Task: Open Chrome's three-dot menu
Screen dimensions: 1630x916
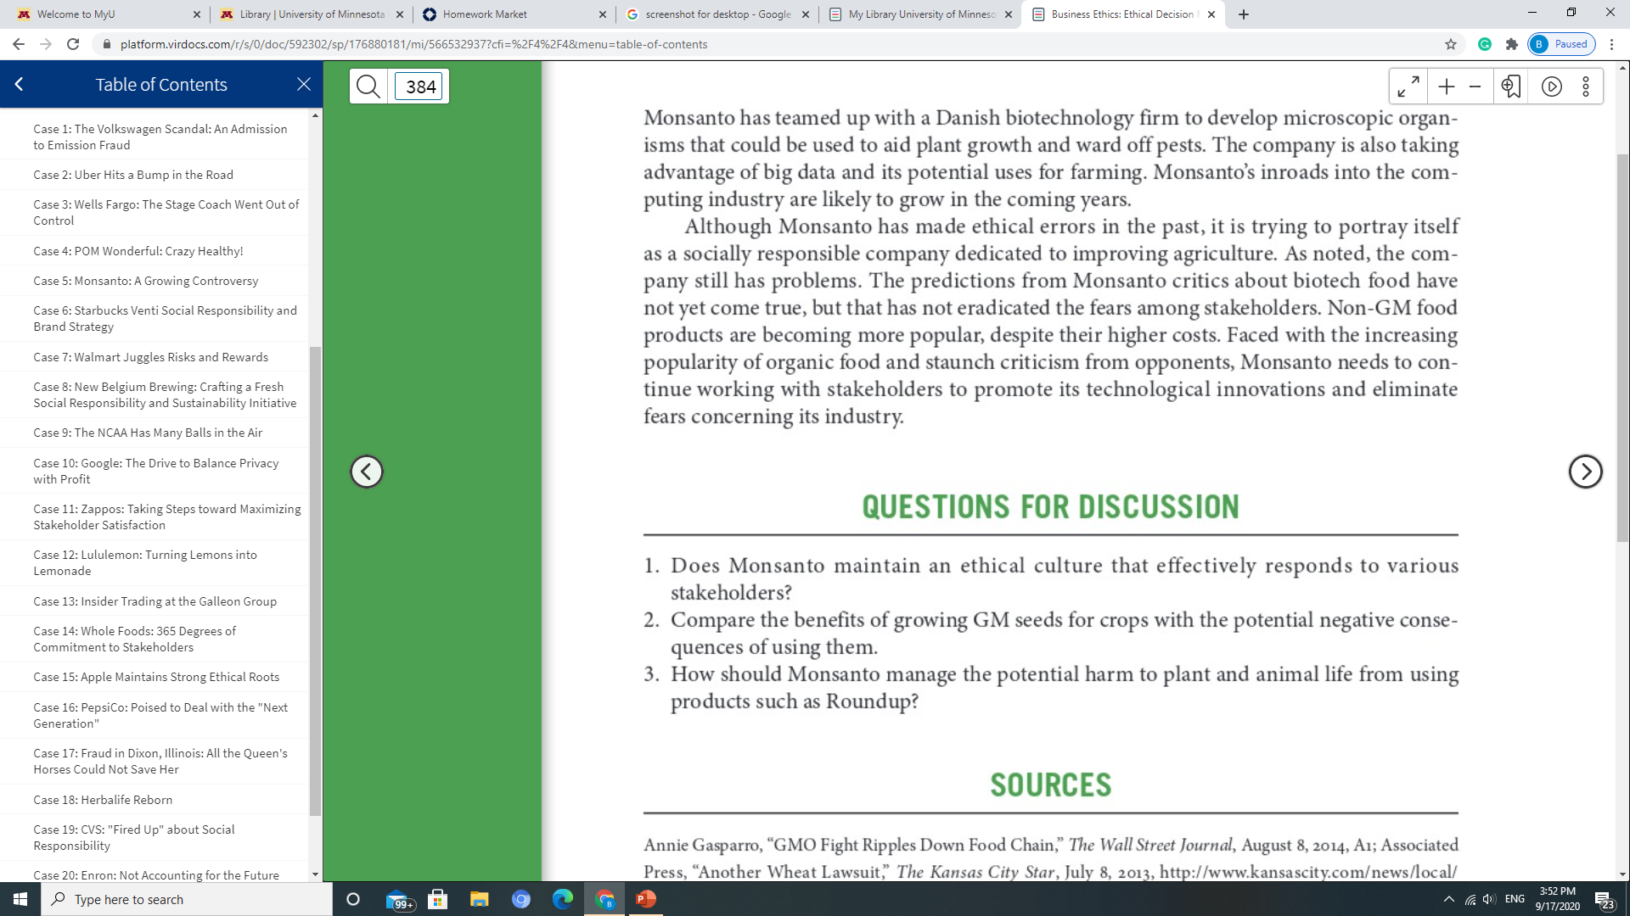Action: [x=1612, y=44]
